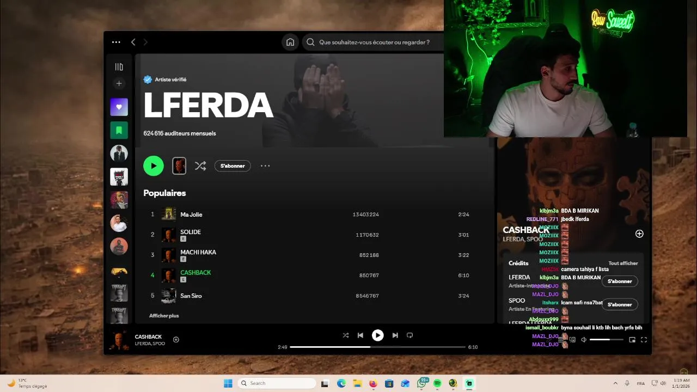The height and width of the screenshot is (392, 697).
Task: Open Task View on the taskbar
Action: pyautogui.click(x=325, y=383)
